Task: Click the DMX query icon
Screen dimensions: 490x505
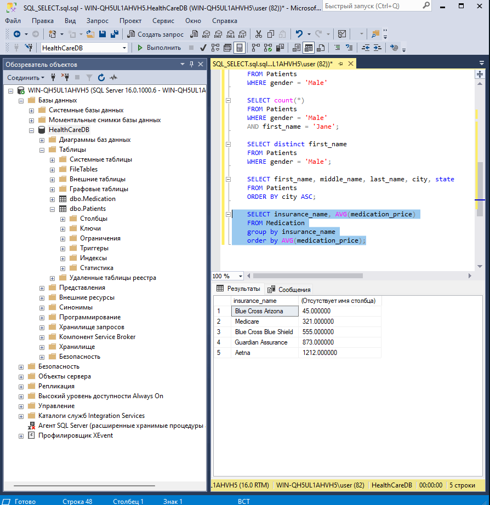Action: [x=218, y=34]
